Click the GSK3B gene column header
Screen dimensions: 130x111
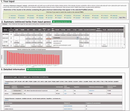point(80,30)
